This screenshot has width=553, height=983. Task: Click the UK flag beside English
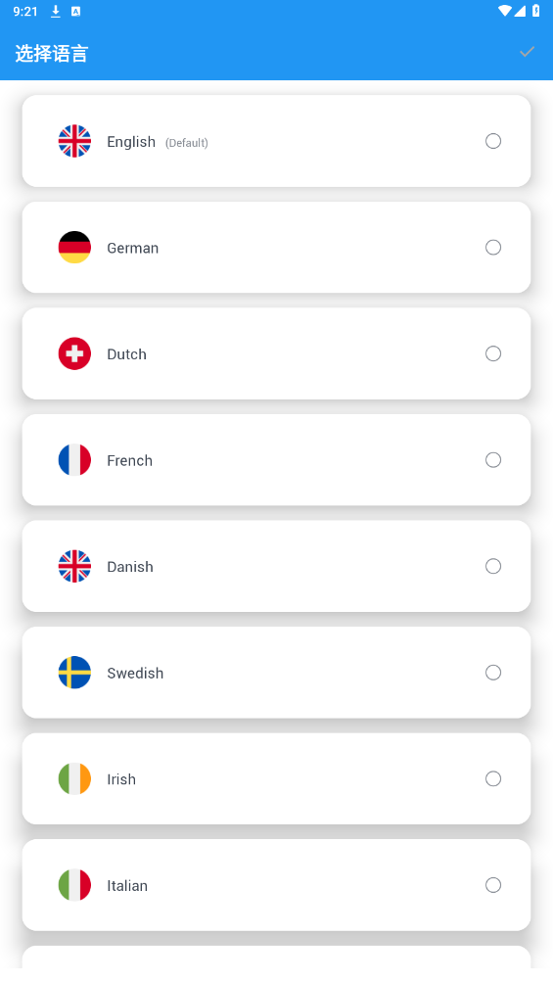(x=74, y=141)
